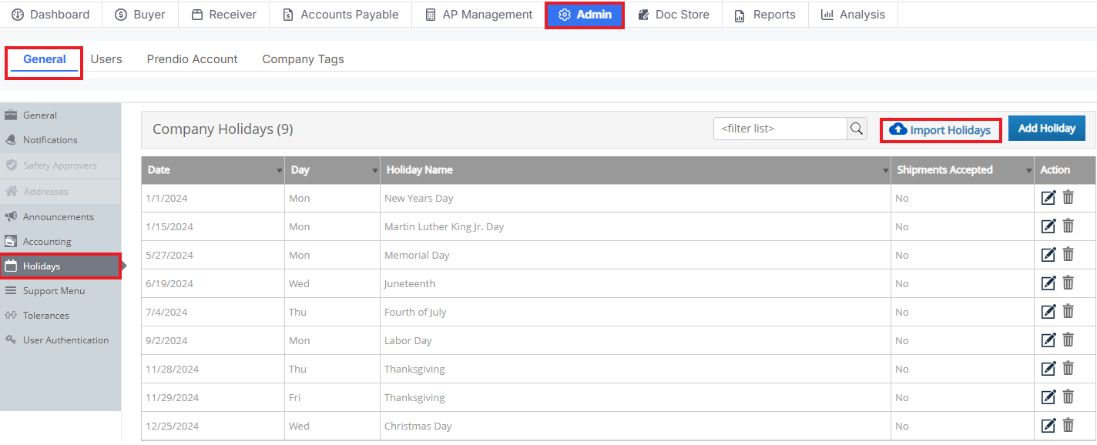Screen dimensions: 1097x445
Task: Click the trash icon for Christmas Day
Action: tap(1068, 426)
